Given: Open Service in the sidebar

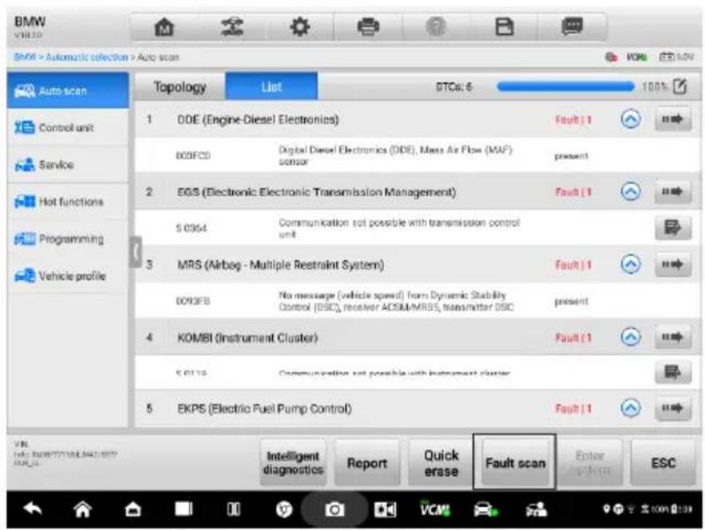Looking at the screenshot, I should point(68,165).
